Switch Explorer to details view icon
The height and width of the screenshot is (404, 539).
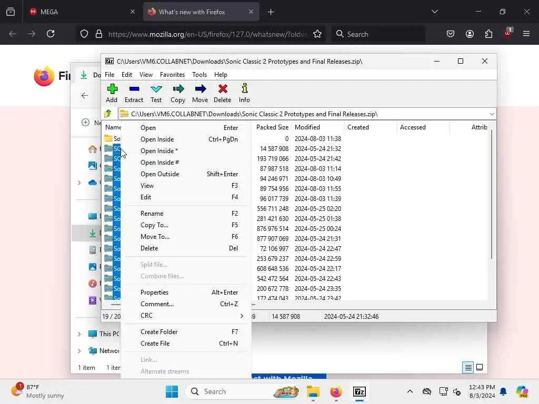(468, 367)
